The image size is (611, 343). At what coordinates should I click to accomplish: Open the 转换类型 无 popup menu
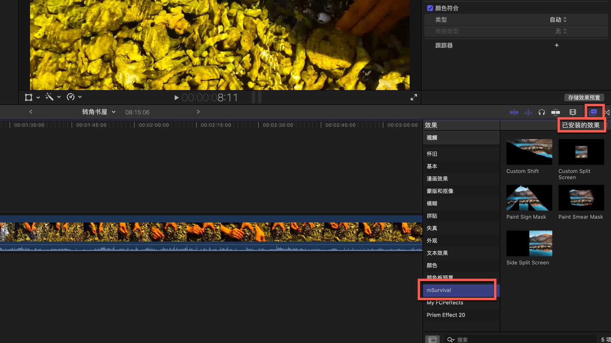[x=561, y=31]
